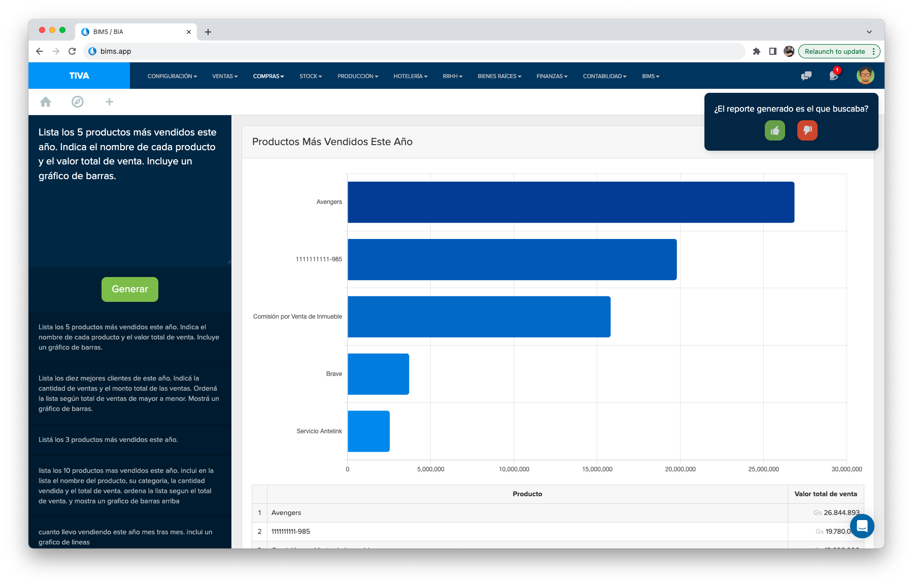Click green thumbs up feedback button
Screen dimensions: 913x586
coord(774,130)
